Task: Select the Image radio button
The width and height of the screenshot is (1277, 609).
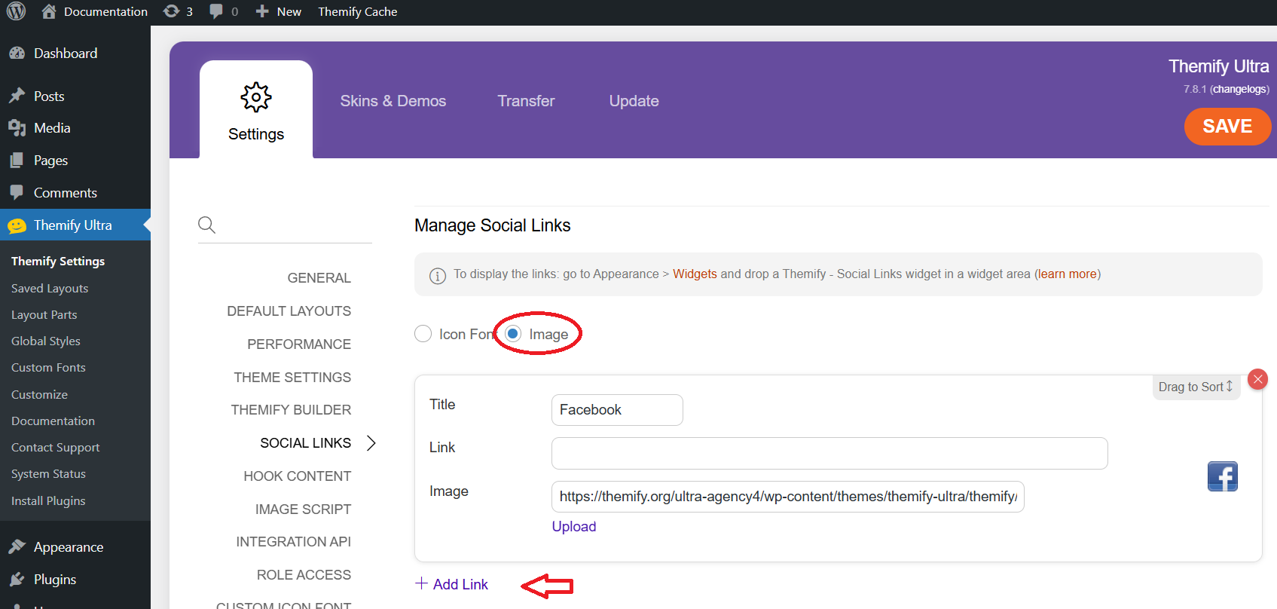Action: pyautogui.click(x=513, y=334)
